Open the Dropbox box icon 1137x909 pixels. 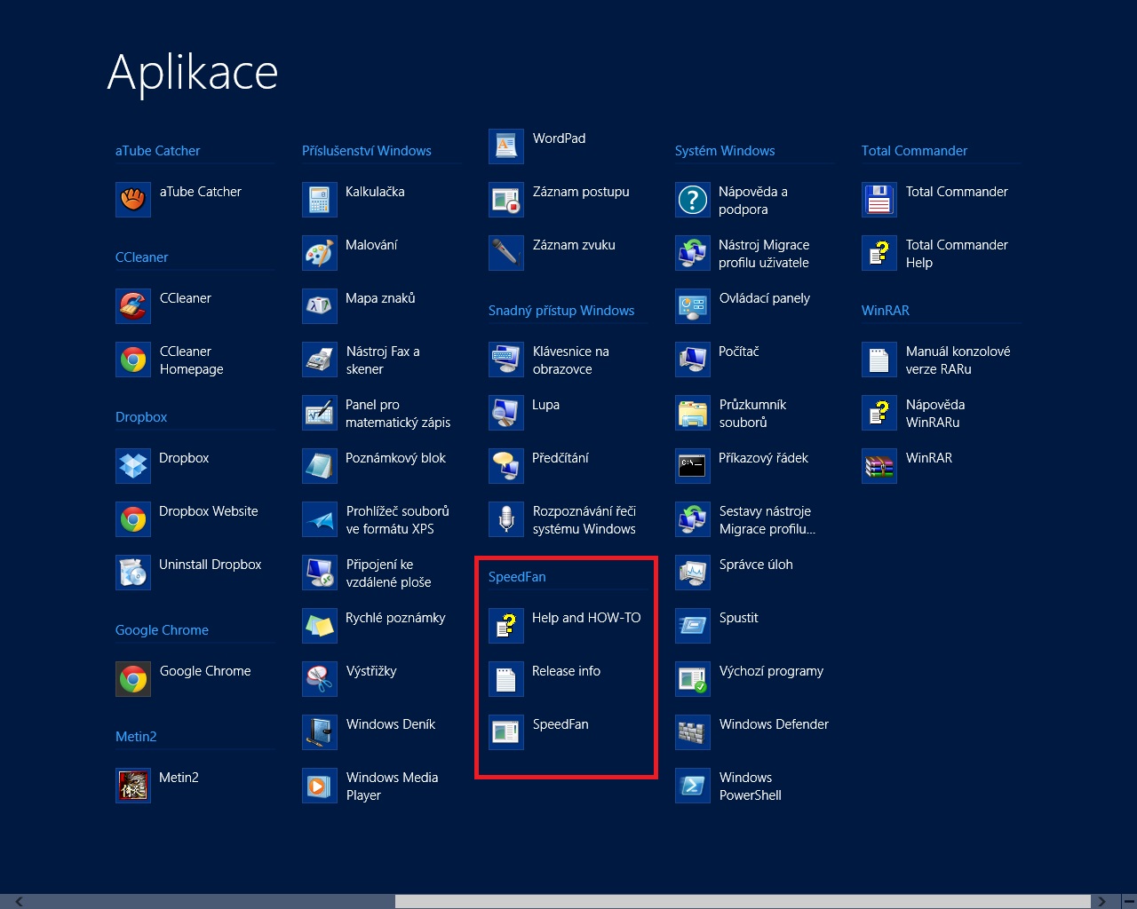click(x=133, y=466)
